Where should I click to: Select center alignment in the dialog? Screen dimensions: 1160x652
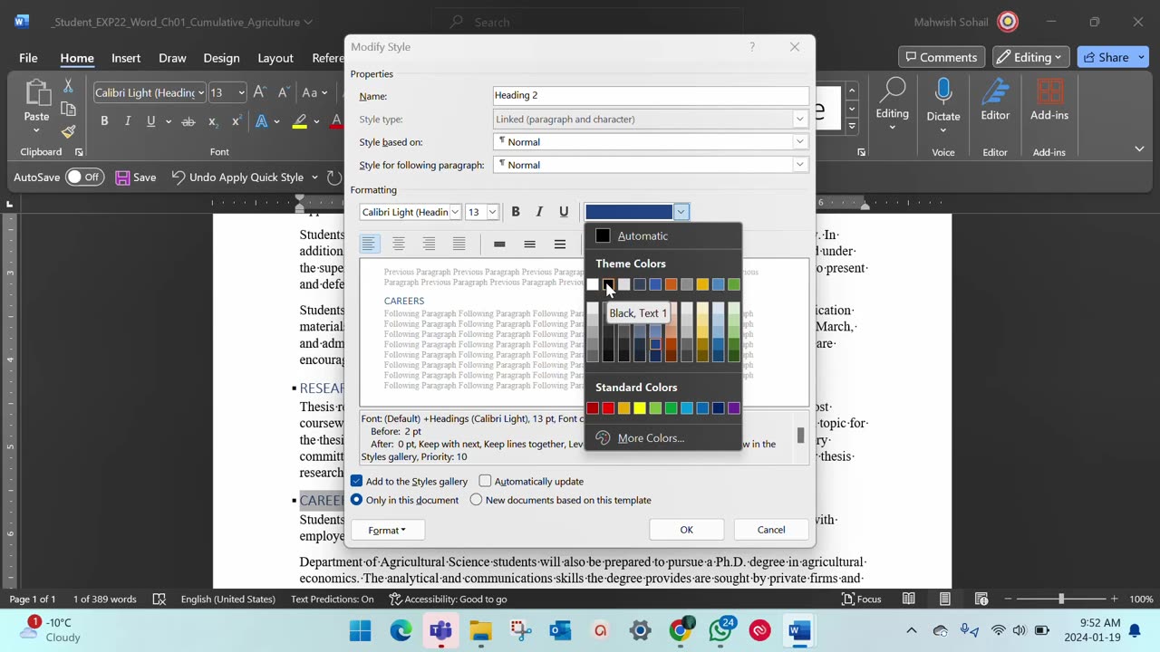point(399,244)
